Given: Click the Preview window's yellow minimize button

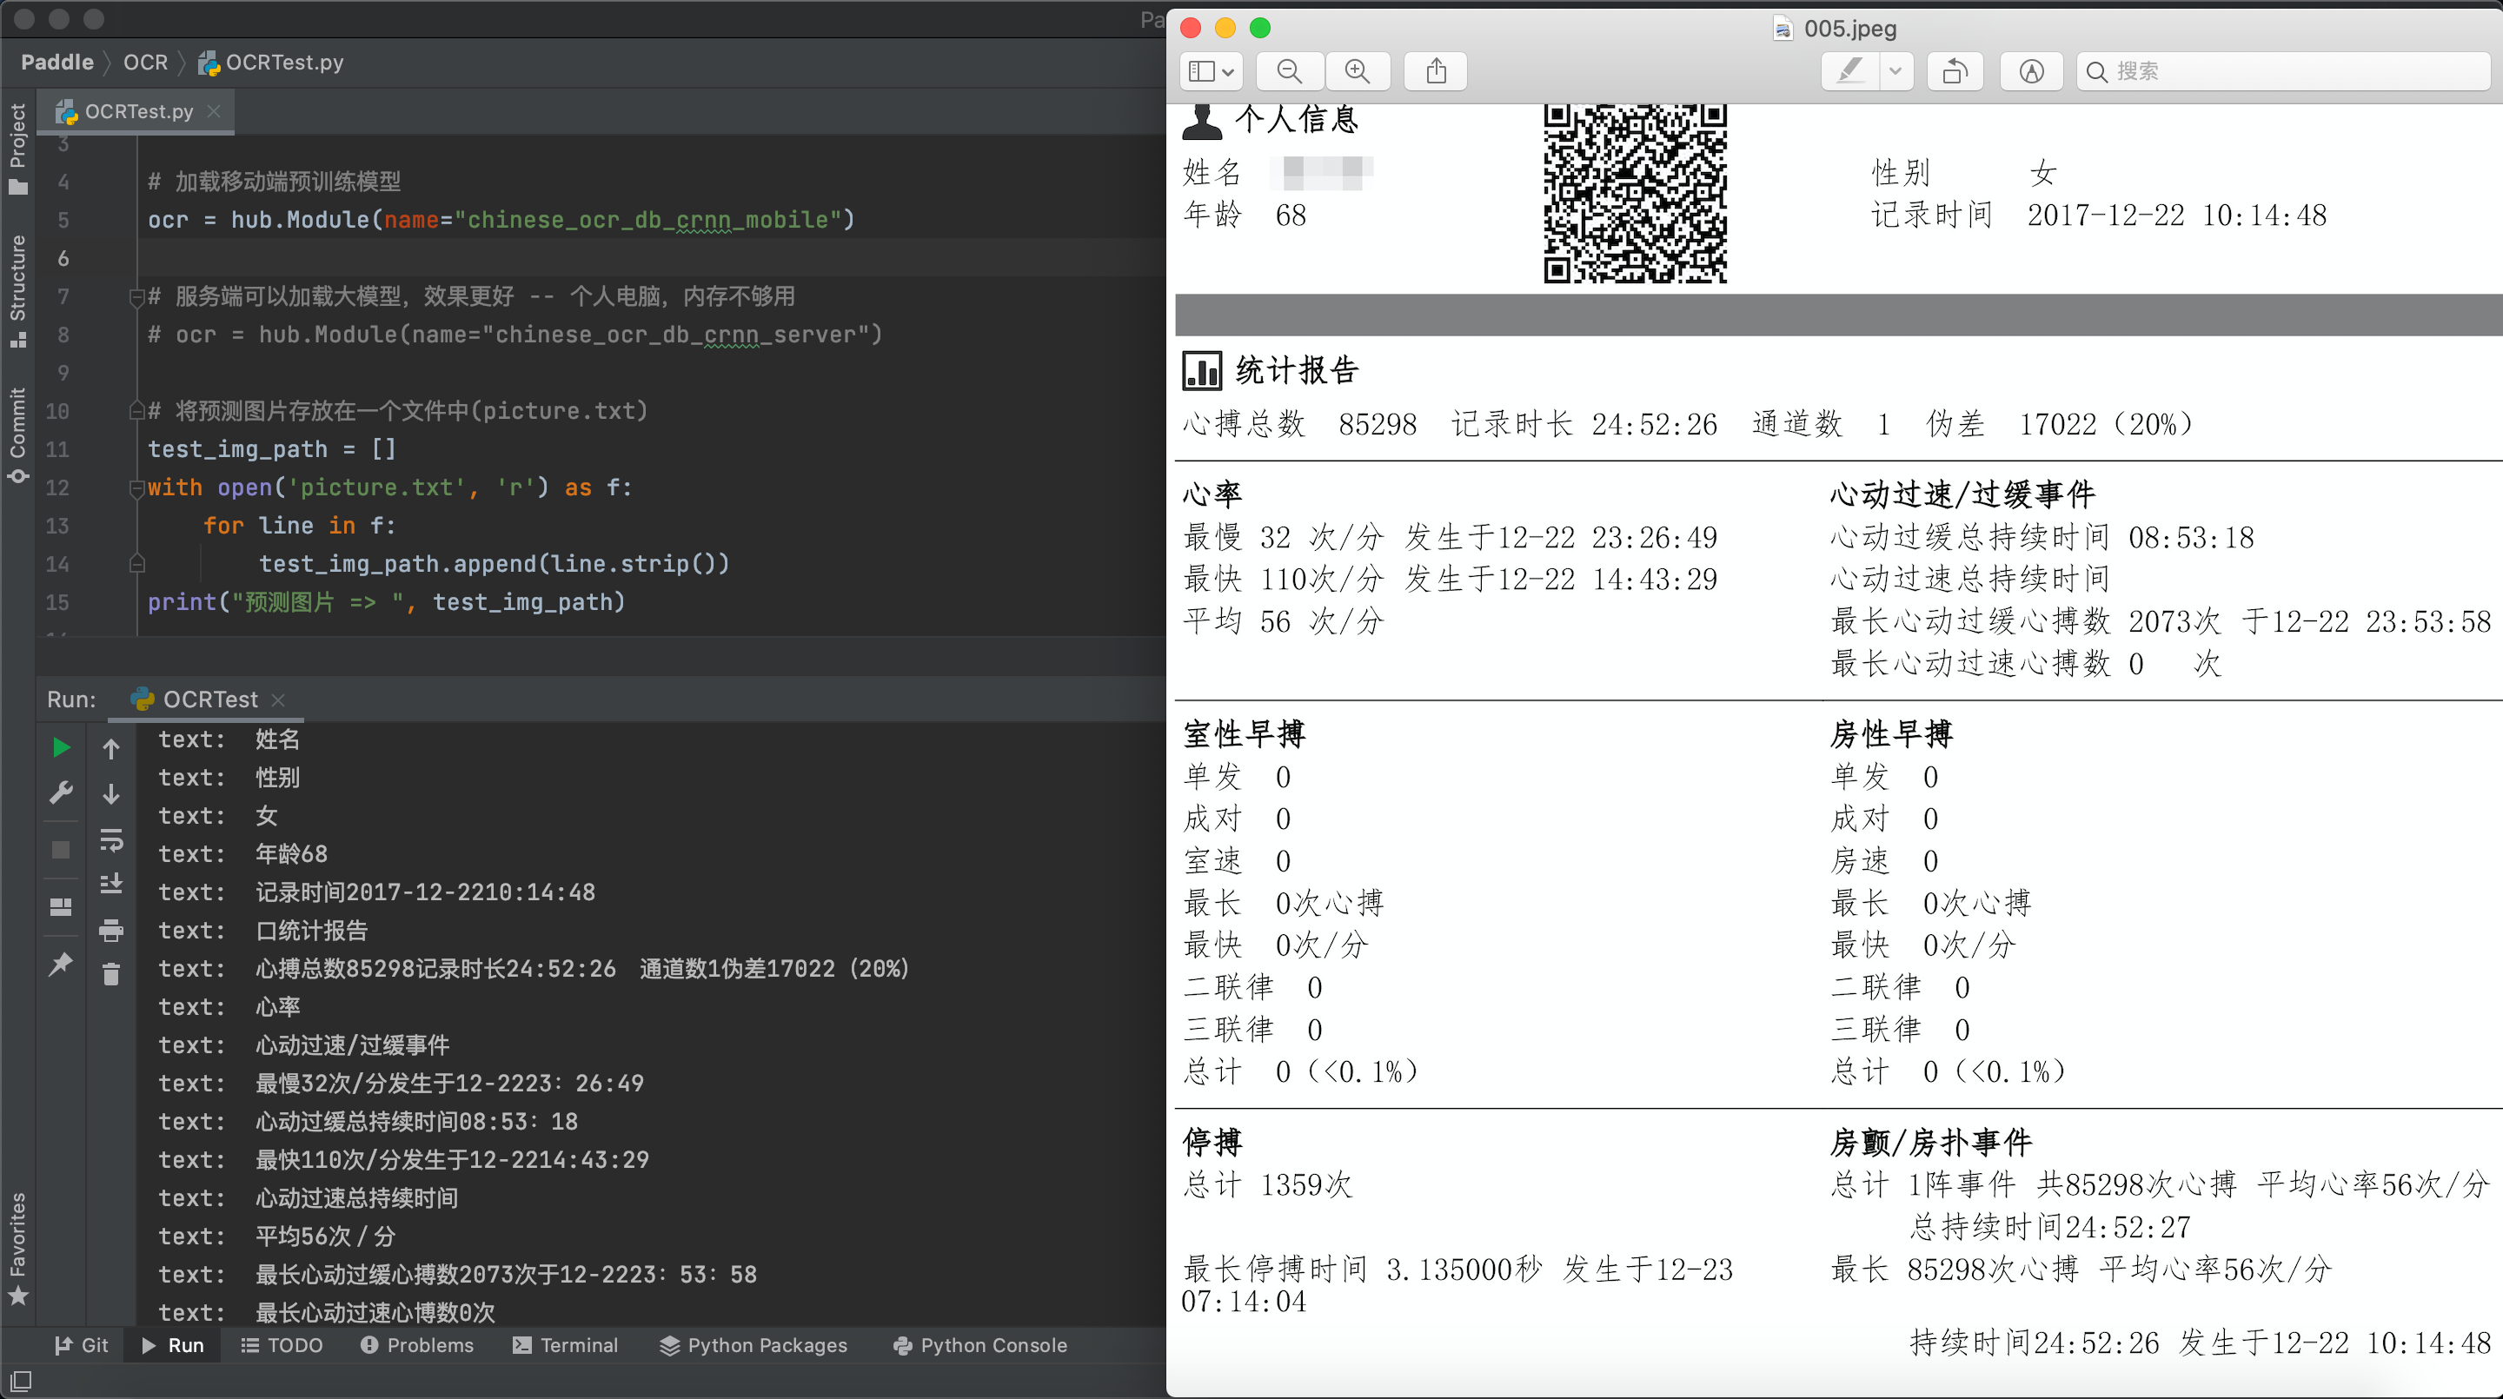Looking at the screenshot, I should point(1225,27).
